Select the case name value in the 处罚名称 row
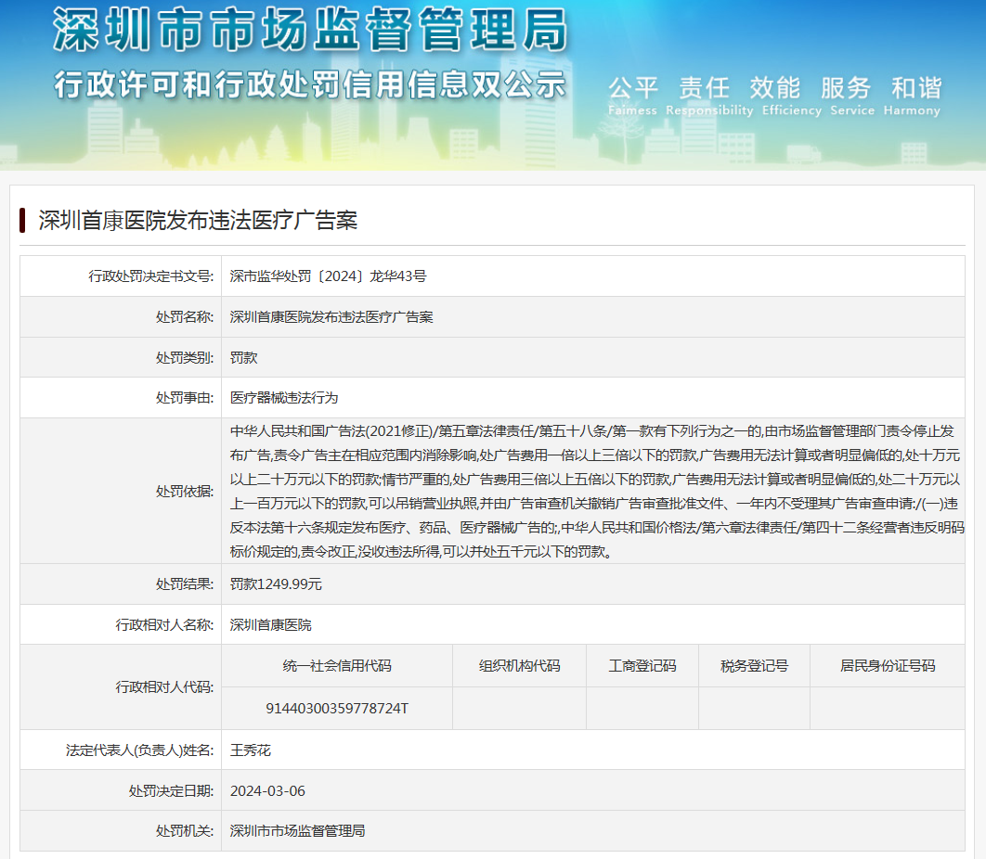986x859 pixels. click(331, 317)
